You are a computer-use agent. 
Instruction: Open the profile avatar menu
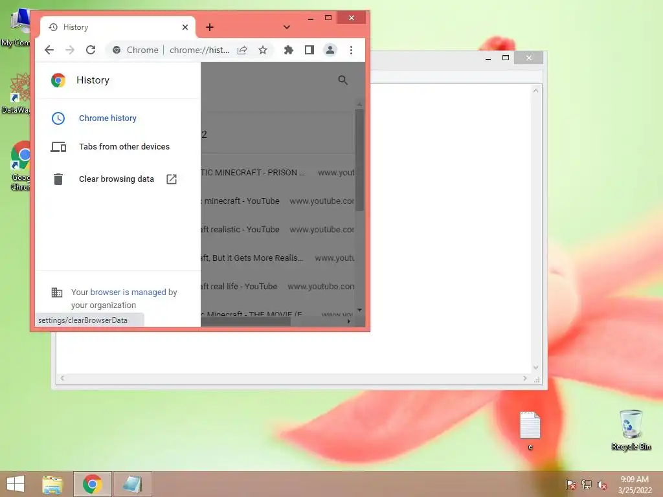coord(330,50)
